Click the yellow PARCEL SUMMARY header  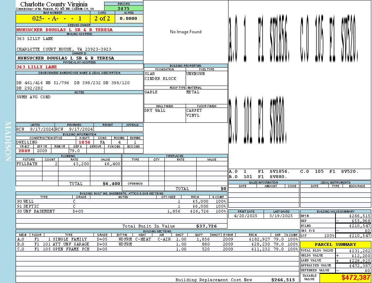click(x=336, y=244)
